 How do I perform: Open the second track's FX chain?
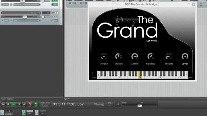pos(54,17)
